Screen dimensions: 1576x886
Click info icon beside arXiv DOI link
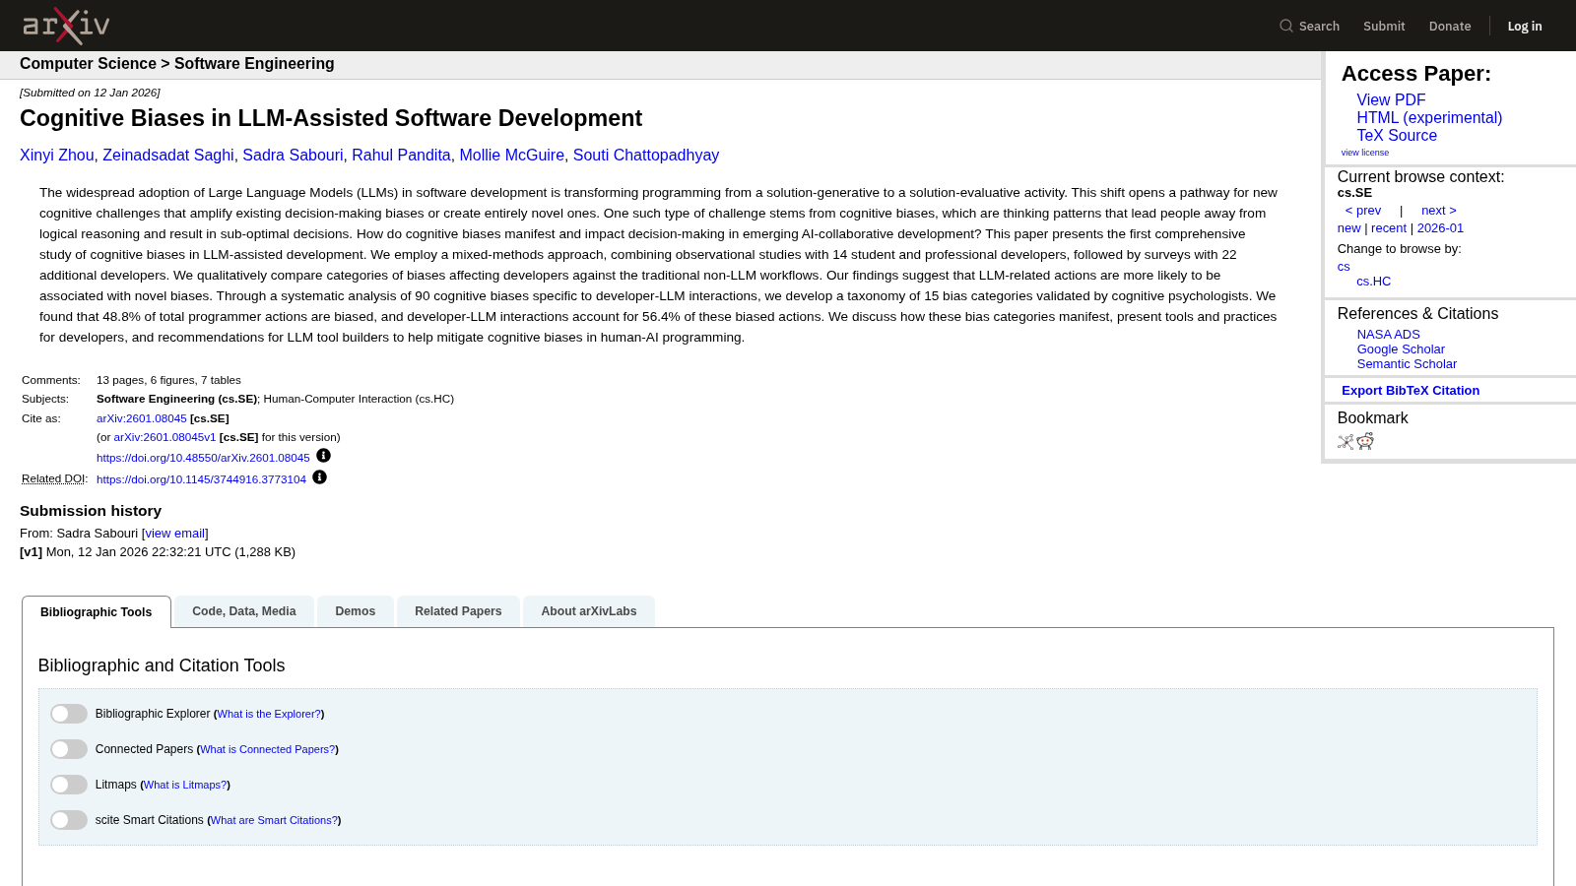pos(323,456)
